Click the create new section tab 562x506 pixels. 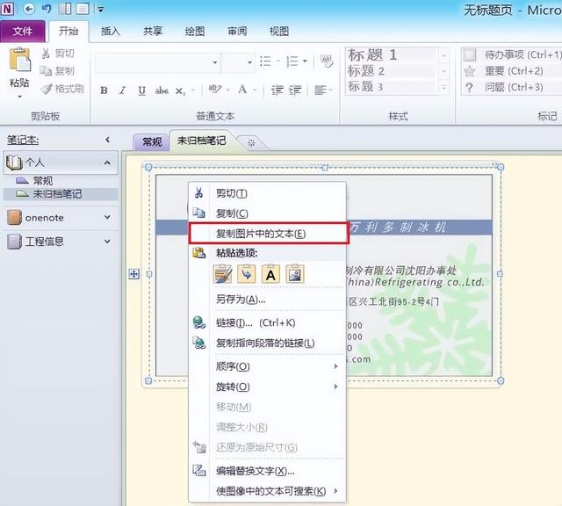pyautogui.click(x=252, y=142)
